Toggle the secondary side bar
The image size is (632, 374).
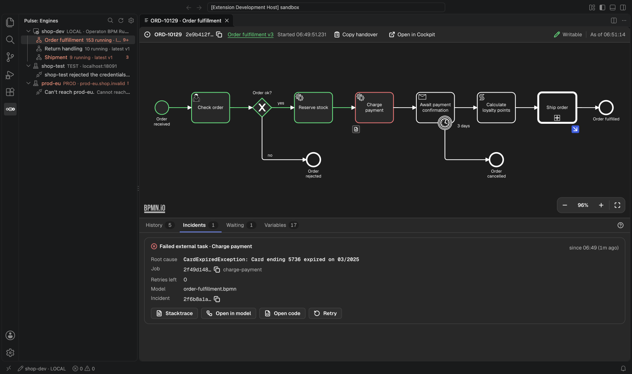coord(623,7)
